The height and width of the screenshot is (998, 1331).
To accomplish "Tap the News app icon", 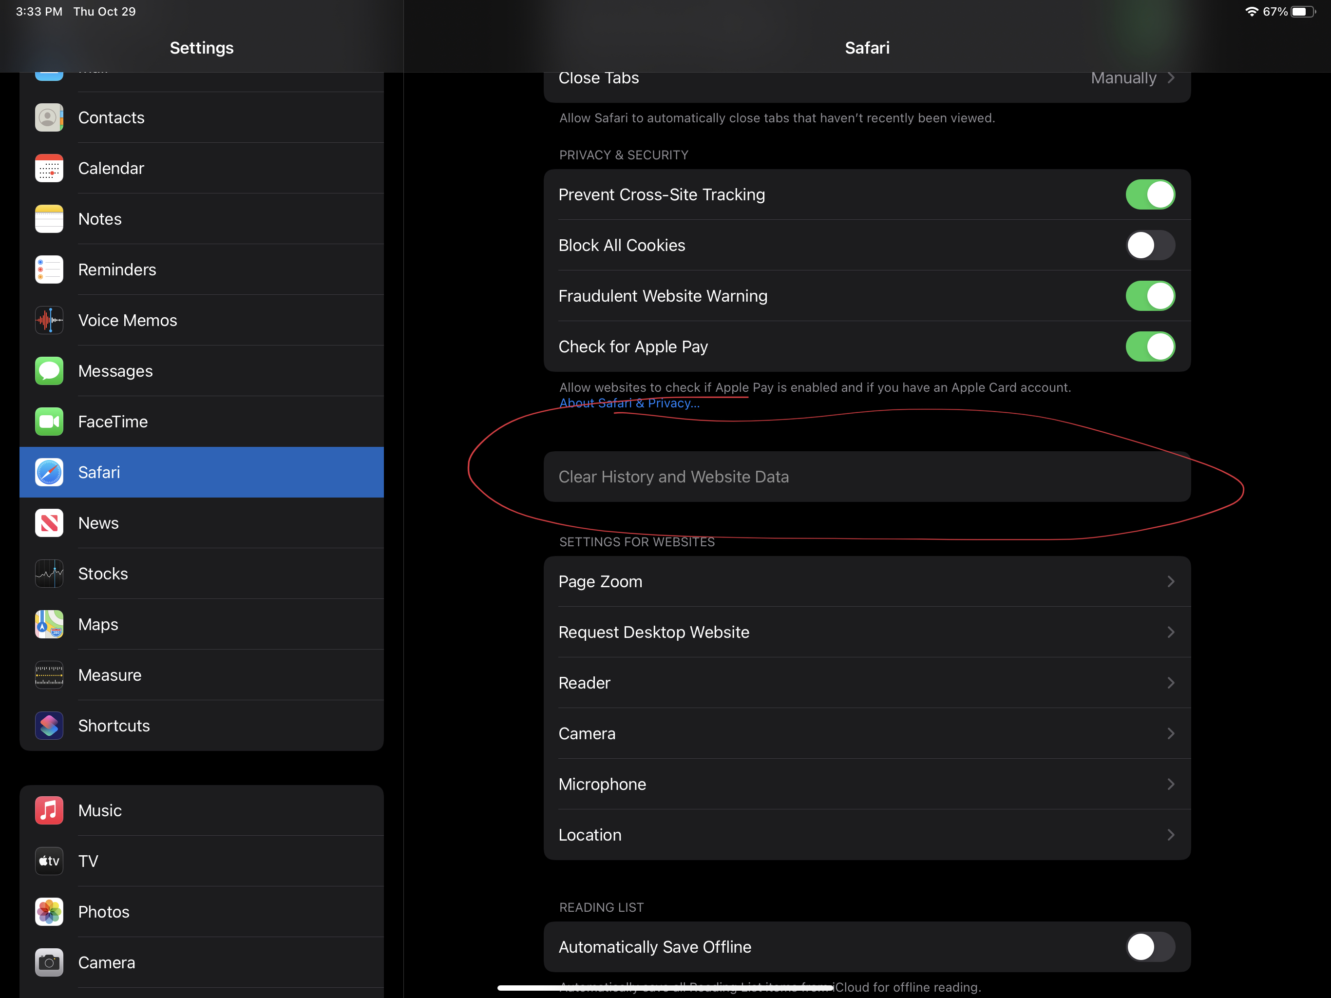I will 49,523.
